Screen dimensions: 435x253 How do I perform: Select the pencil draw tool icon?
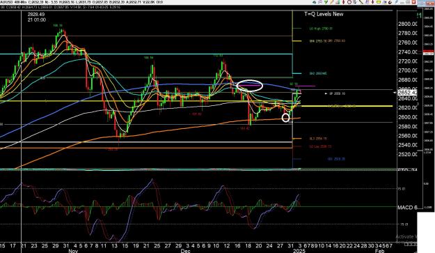[331, 2]
